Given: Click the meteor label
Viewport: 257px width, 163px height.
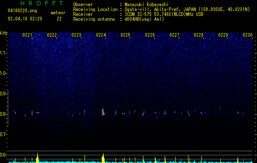Looking at the screenshot, I should pyautogui.click(x=58, y=13).
